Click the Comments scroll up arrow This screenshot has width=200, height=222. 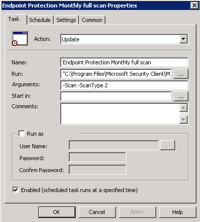click(184, 108)
